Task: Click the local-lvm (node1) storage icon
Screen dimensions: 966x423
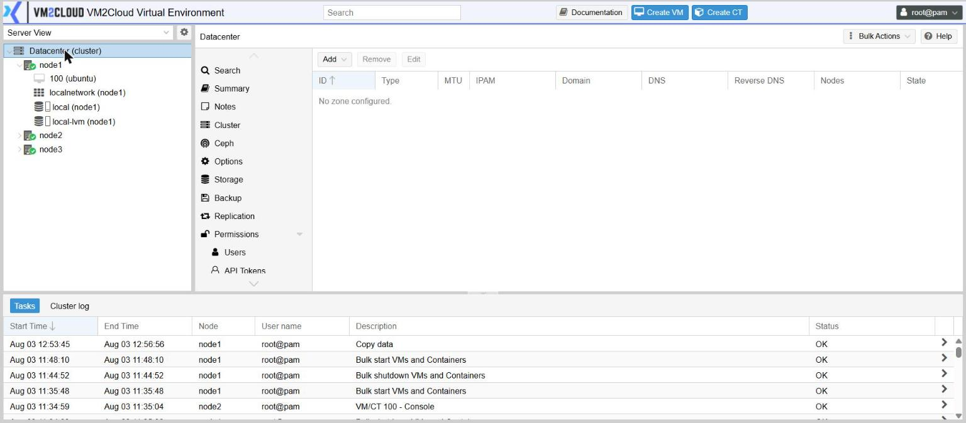Action: tap(39, 122)
